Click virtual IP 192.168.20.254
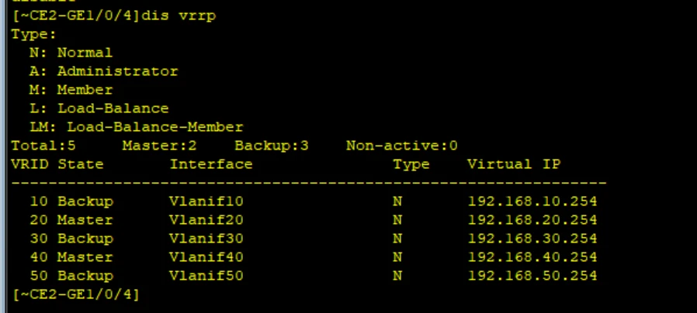Image resolution: width=697 pixels, height=313 pixels. (x=532, y=220)
